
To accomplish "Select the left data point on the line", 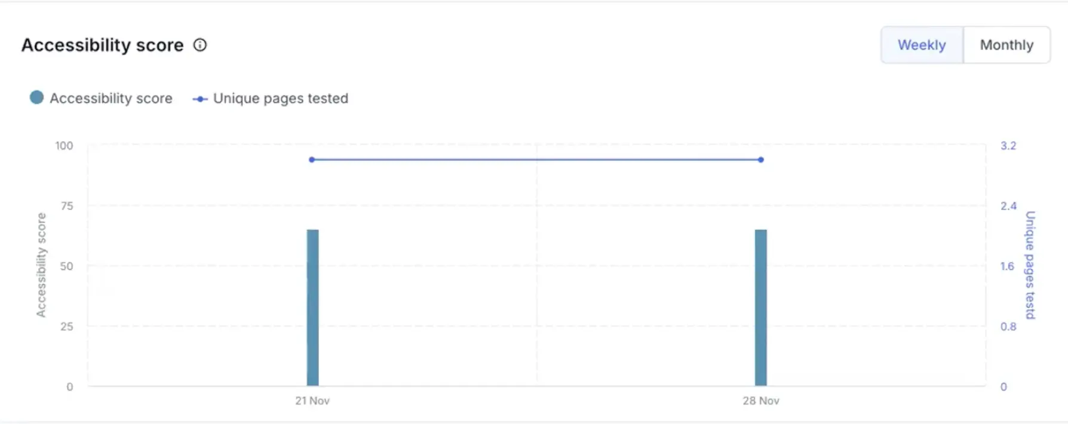I will click(x=311, y=159).
